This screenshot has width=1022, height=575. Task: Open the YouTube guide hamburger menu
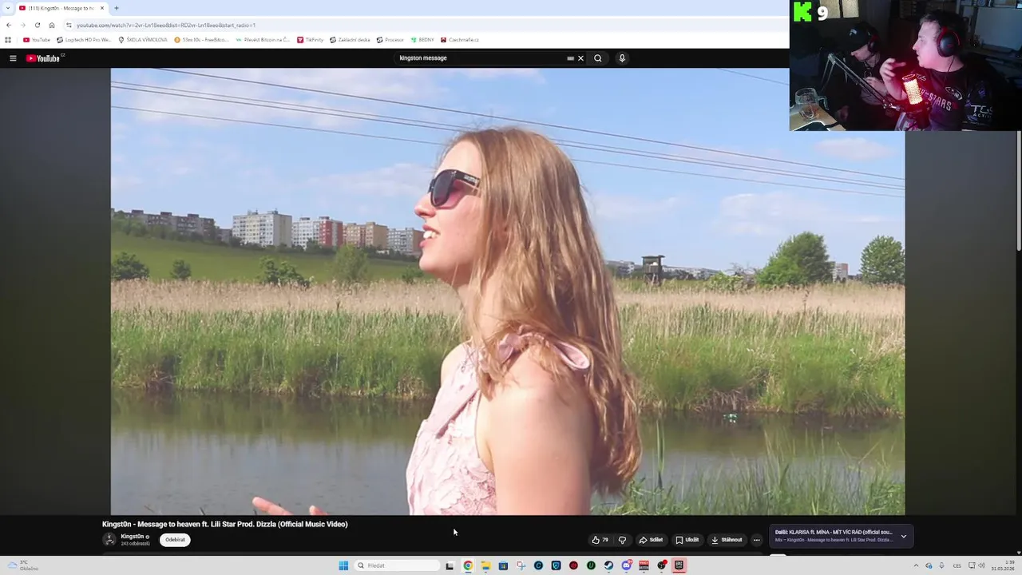[13, 58]
